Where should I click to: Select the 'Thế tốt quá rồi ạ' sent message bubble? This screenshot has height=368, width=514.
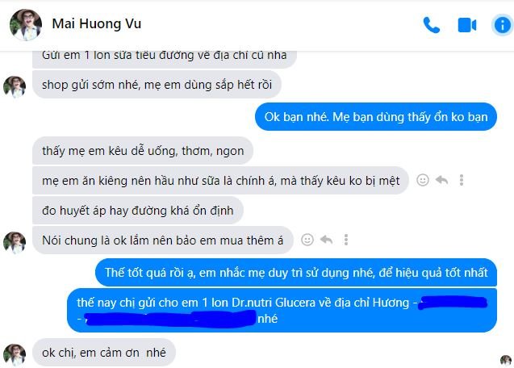(296, 273)
